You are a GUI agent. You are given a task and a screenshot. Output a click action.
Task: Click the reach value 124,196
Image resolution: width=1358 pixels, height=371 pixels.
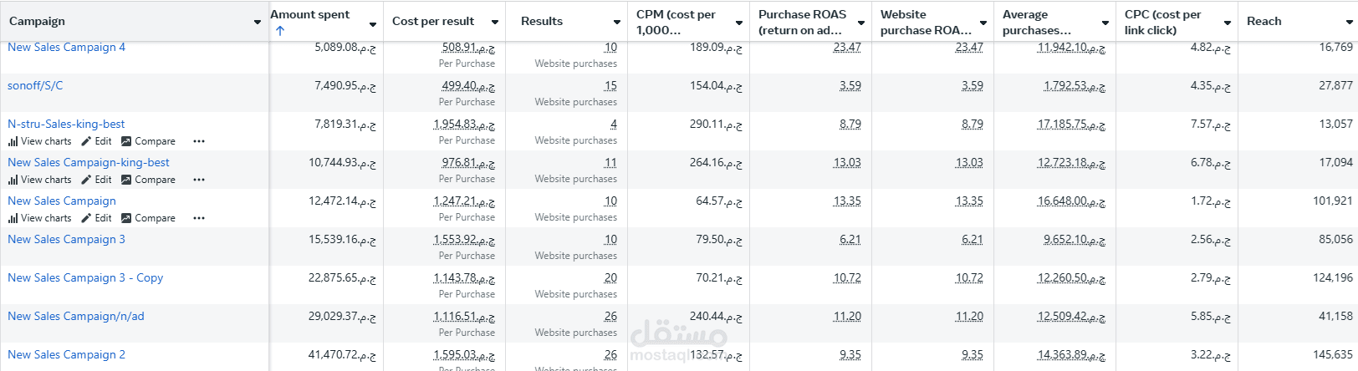[x=1333, y=277]
